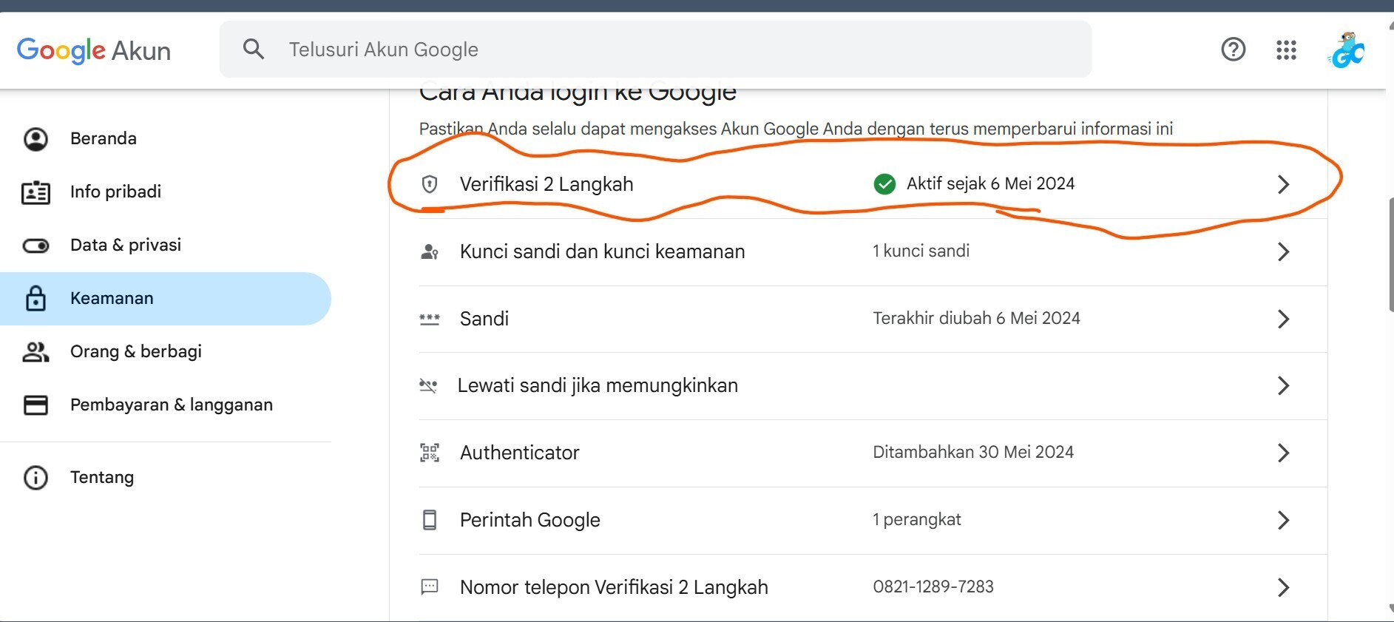Click the green check next to Aktif sejak

(884, 184)
